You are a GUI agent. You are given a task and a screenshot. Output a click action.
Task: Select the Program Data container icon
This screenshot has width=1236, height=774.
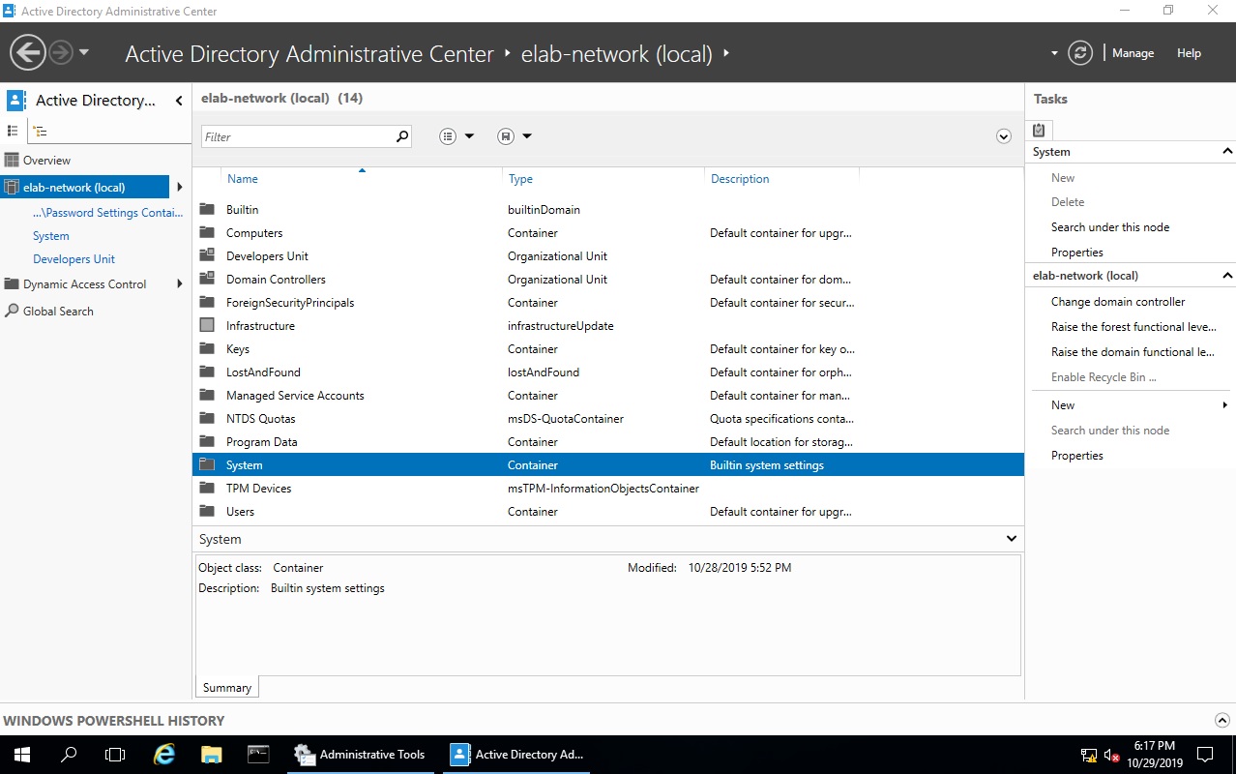tap(207, 441)
